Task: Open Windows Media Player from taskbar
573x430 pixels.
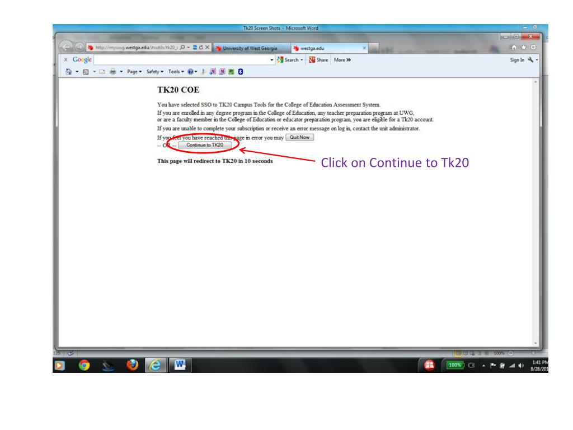Action: click(x=59, y=365)
